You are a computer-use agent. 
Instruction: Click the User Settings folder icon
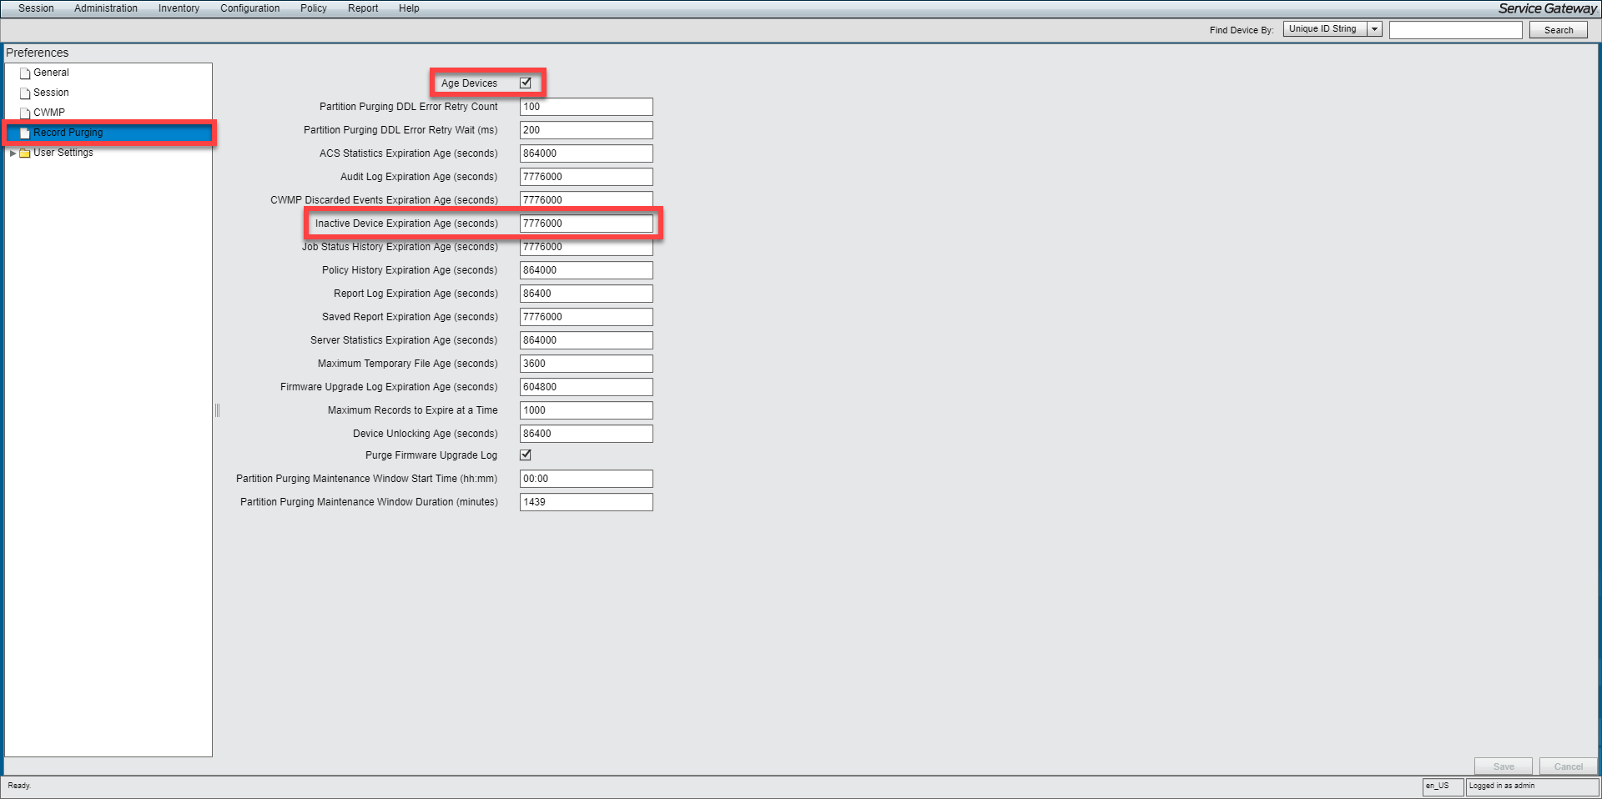coord(25,153)
